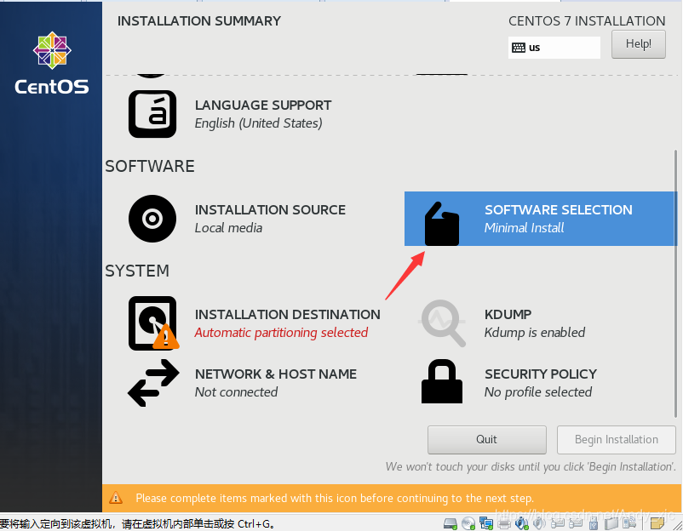
Task: Click the warning triangle in orange banner
Action: tap(116, 498)
